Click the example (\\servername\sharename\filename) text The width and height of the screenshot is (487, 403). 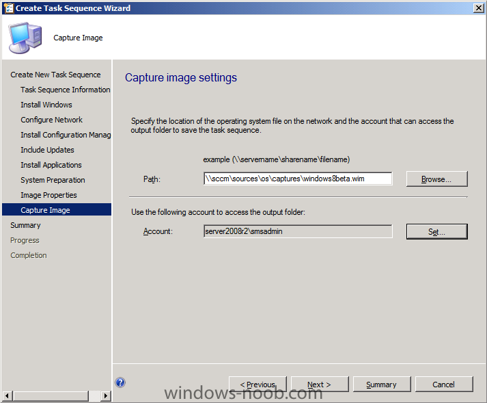277,159
